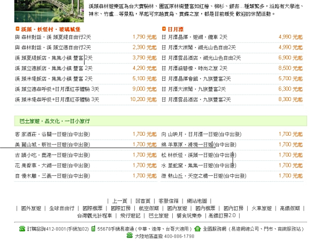This screenshot has height=241, width=321.
Task: Click the green house icon beside 全國服務網
Action: [197, 229]
